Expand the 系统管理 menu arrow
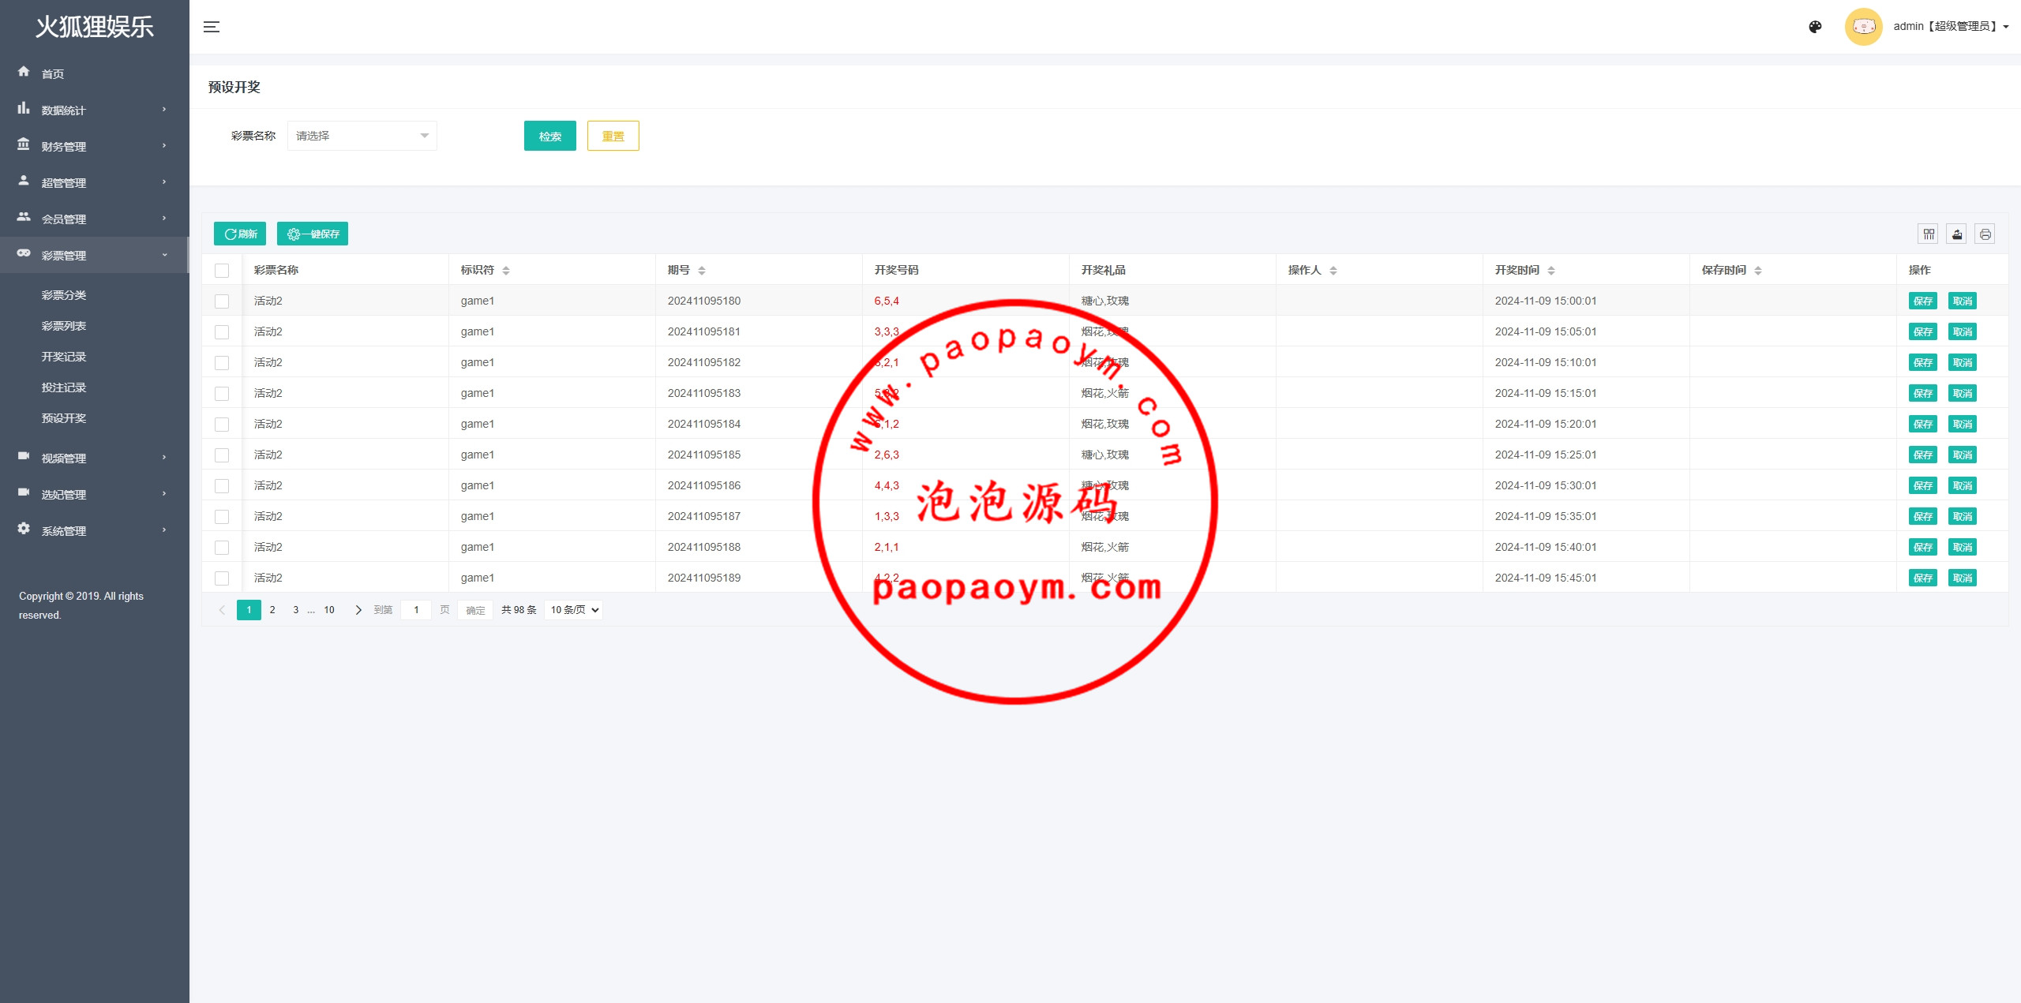Image resolution: width=2021 pixels, height=1003 pixels. [164, 530]
